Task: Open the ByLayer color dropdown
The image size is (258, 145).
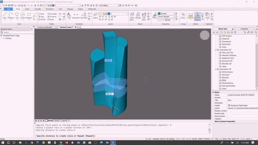Action: 166,13
